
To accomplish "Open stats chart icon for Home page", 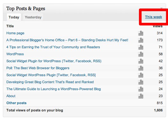I will [141, 33].
